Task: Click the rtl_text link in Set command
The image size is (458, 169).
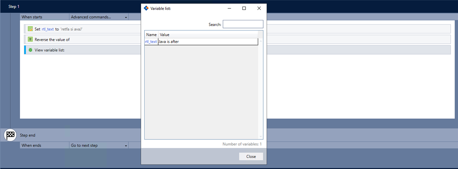Action: click(48, 29)
